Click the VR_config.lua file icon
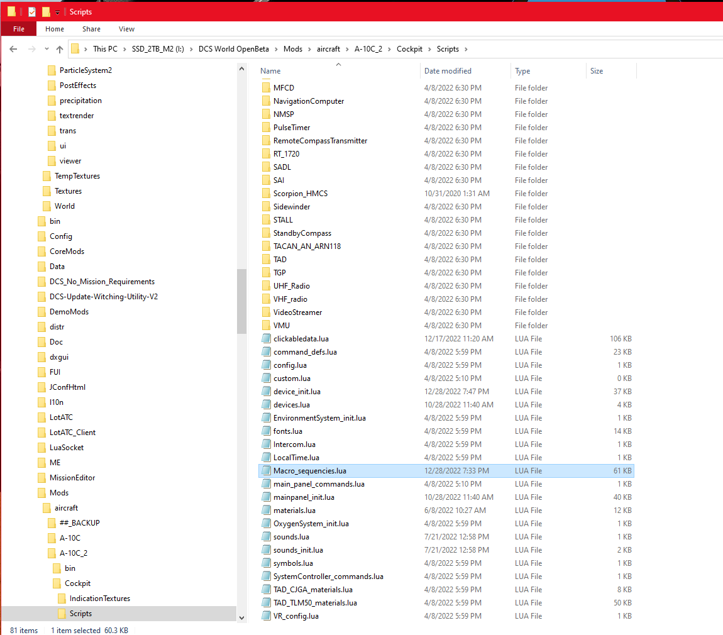Image resolution: width=723 pixels, height=635 pixels. [x=266, y=616]
